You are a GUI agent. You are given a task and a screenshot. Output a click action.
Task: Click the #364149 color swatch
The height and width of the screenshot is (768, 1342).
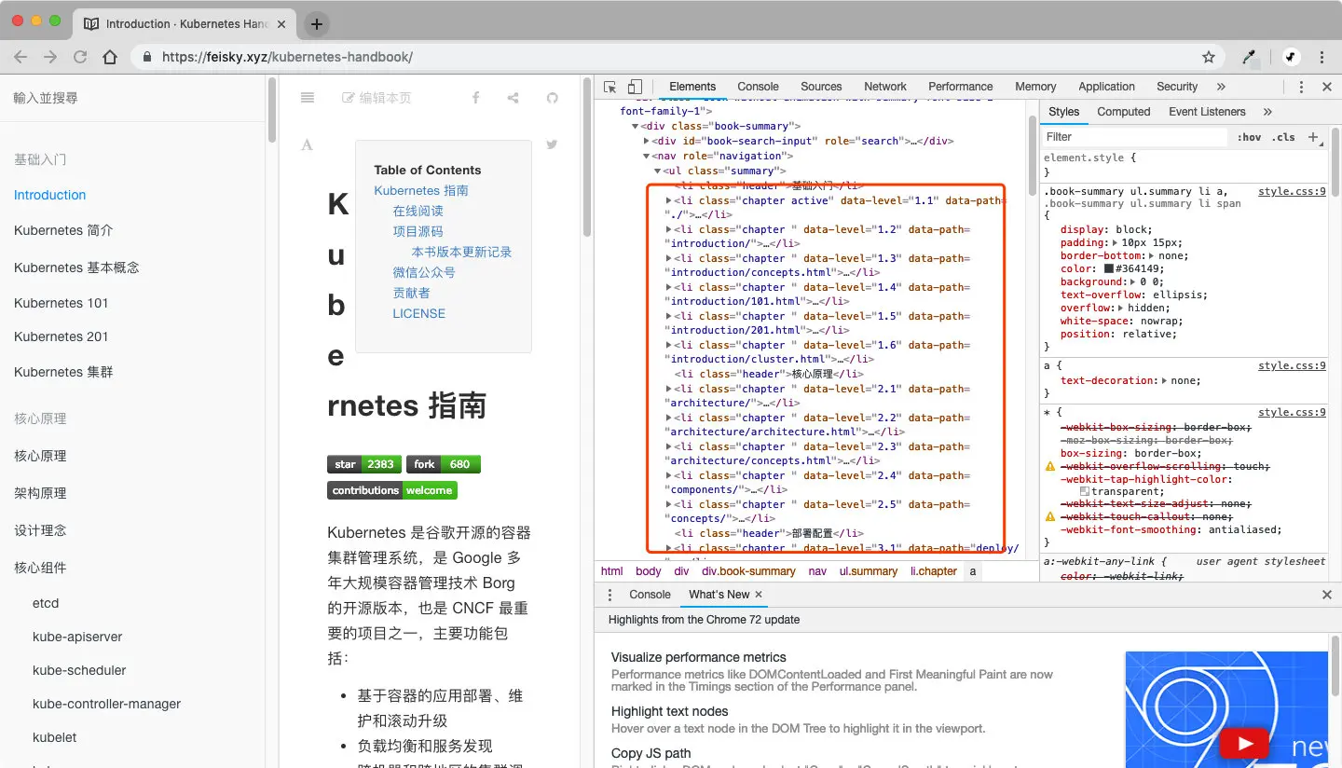(x=1109, y=268)
